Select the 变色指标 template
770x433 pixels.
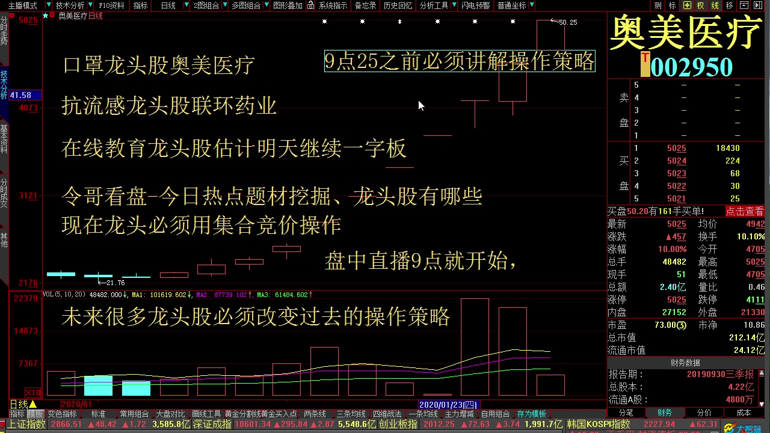click(x=62, y=414)
